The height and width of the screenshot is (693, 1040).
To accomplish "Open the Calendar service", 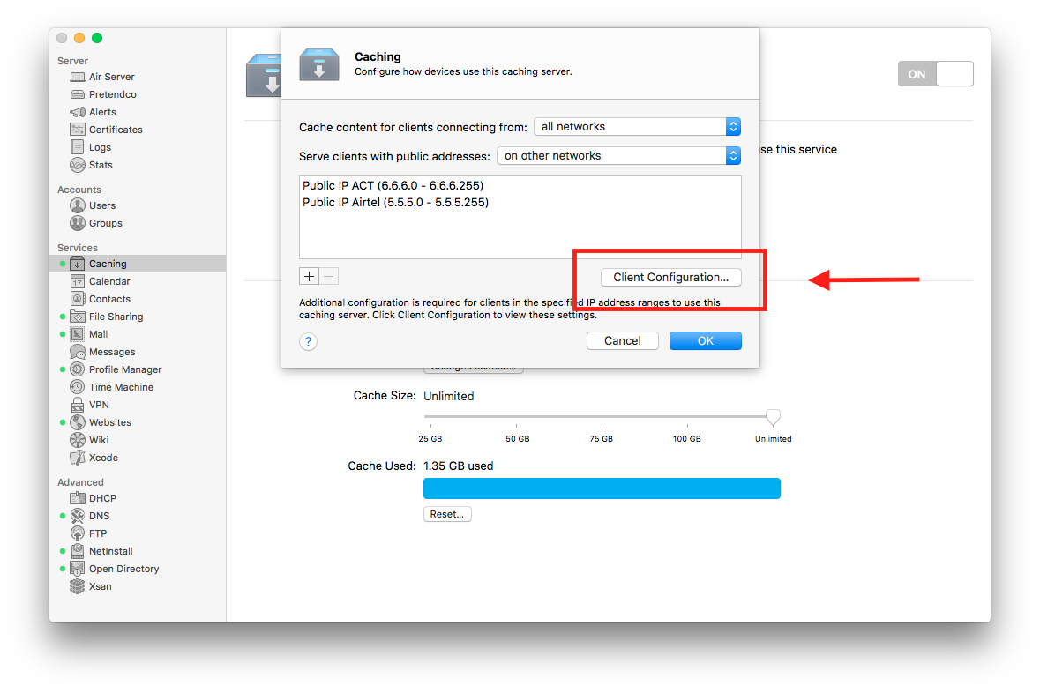I will (x=109, y=282).
